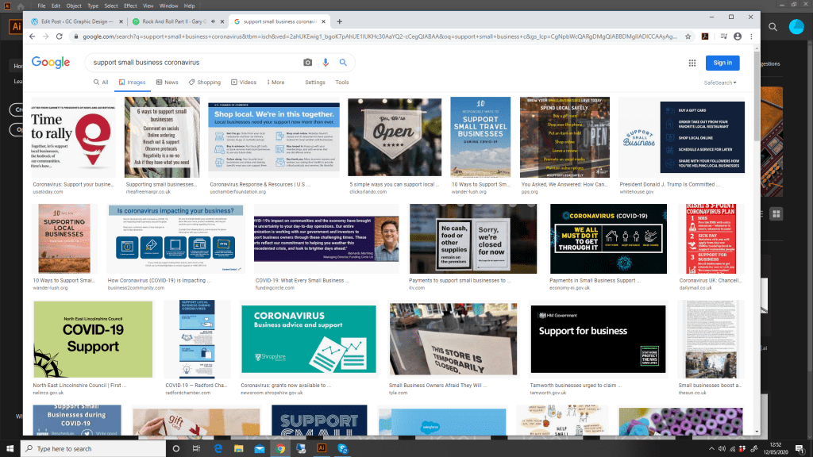Click the microphone voice search icon

(326, 63)
